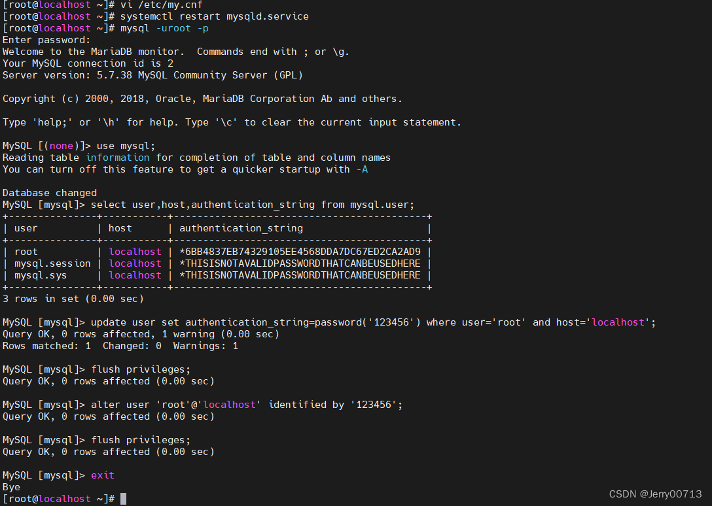Click the 'mysql.session' user row
Screen dimensions: 712x506
[52, 263]
